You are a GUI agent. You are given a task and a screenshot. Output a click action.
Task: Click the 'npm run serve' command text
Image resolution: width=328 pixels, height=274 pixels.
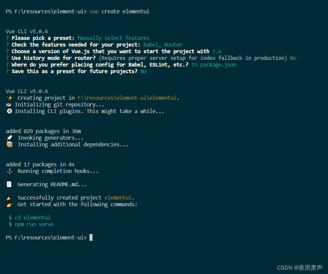coord(34,224)
